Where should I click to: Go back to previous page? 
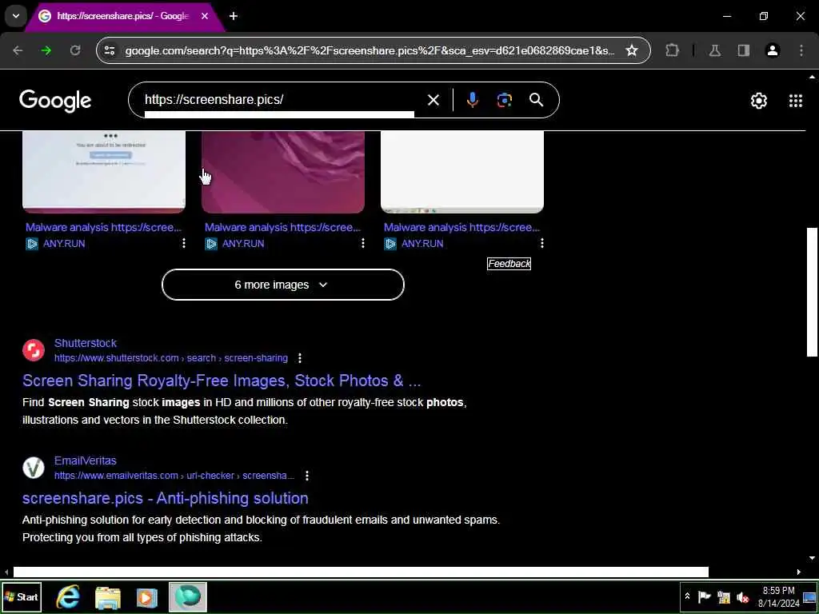[x=18, y=50]
